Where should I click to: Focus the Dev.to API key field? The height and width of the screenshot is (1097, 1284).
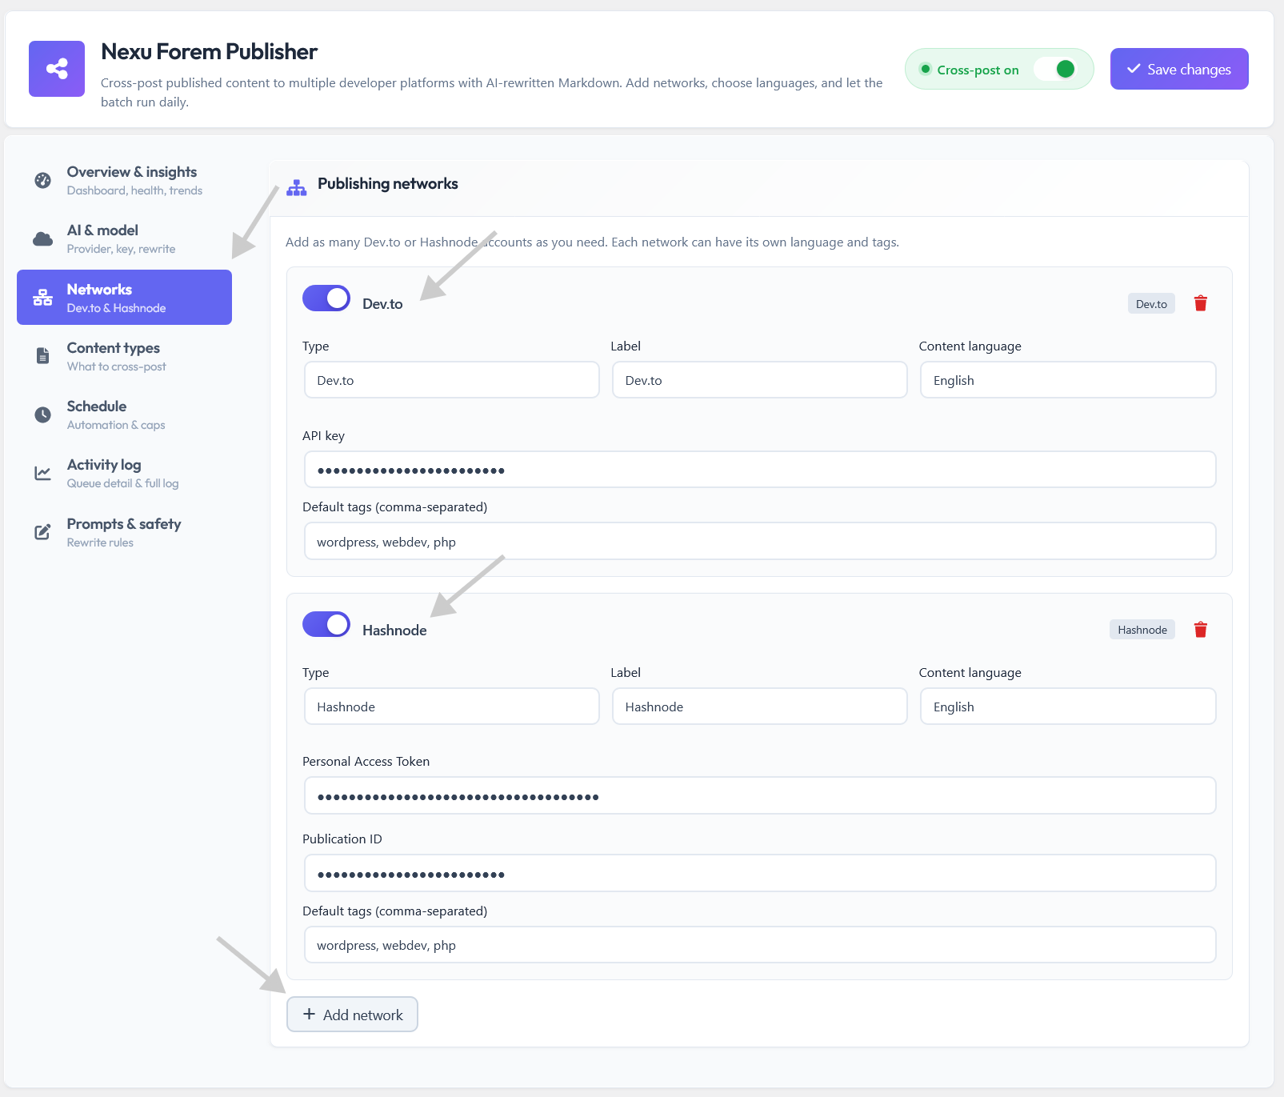[x=760, y=470]
